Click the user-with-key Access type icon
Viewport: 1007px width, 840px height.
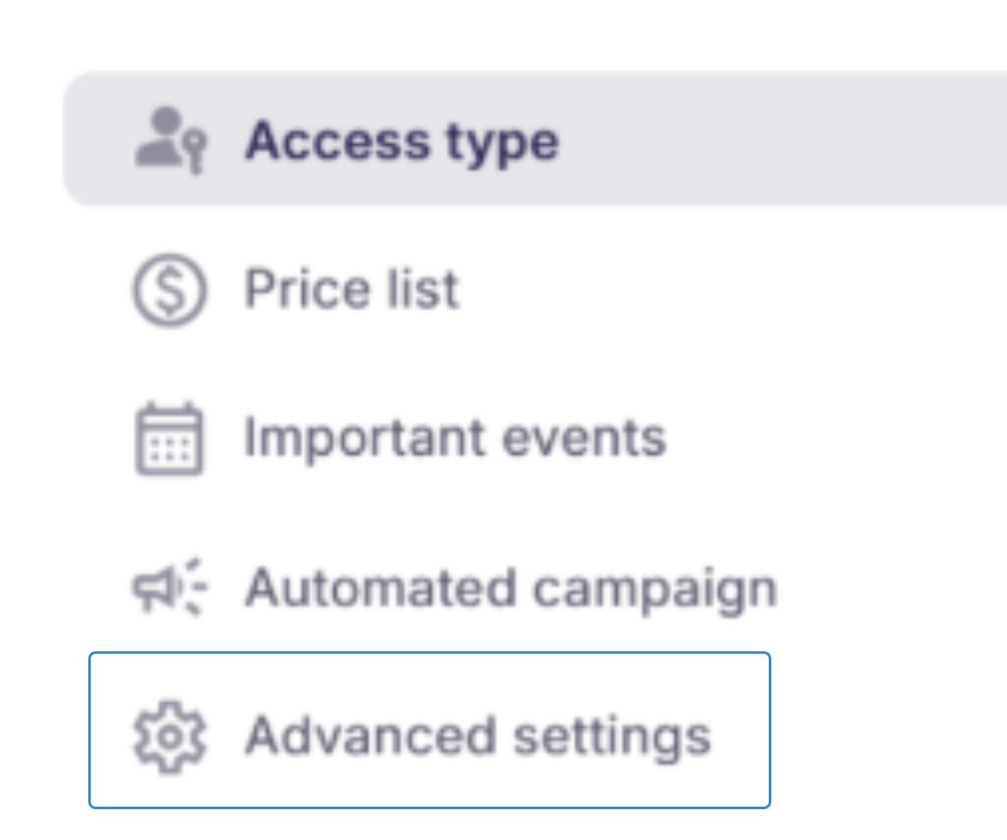[x=170, y=140]
